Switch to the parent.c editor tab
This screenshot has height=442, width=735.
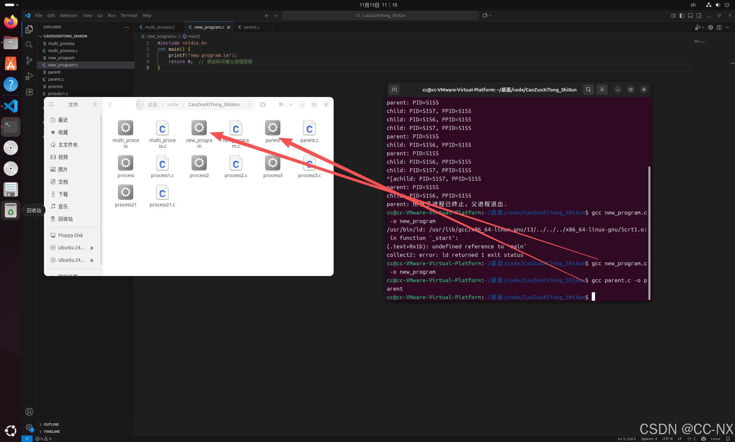pyautogui.click(x=251, y=27)
